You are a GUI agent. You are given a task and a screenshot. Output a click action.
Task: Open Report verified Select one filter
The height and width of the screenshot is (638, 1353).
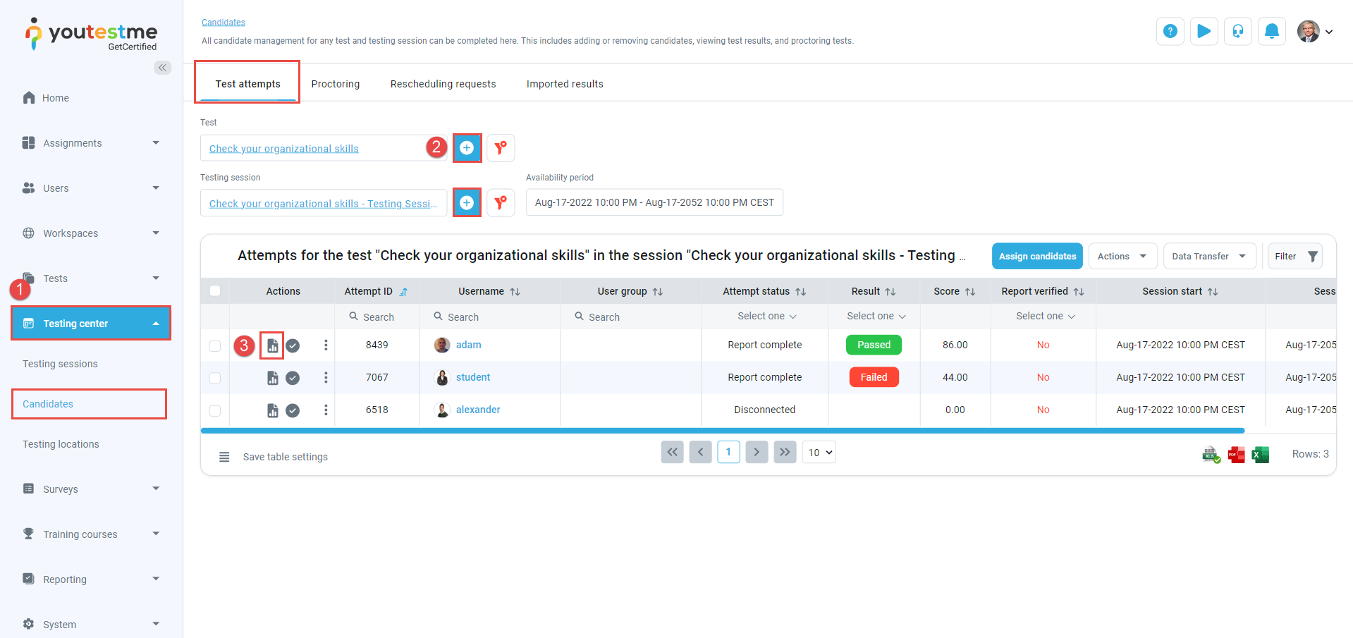pos(1045,317)
